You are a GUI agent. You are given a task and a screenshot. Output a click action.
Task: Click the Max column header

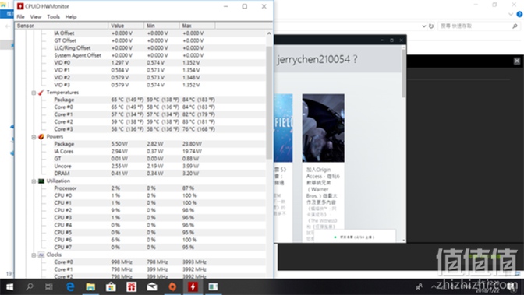(x=197, y=26)
